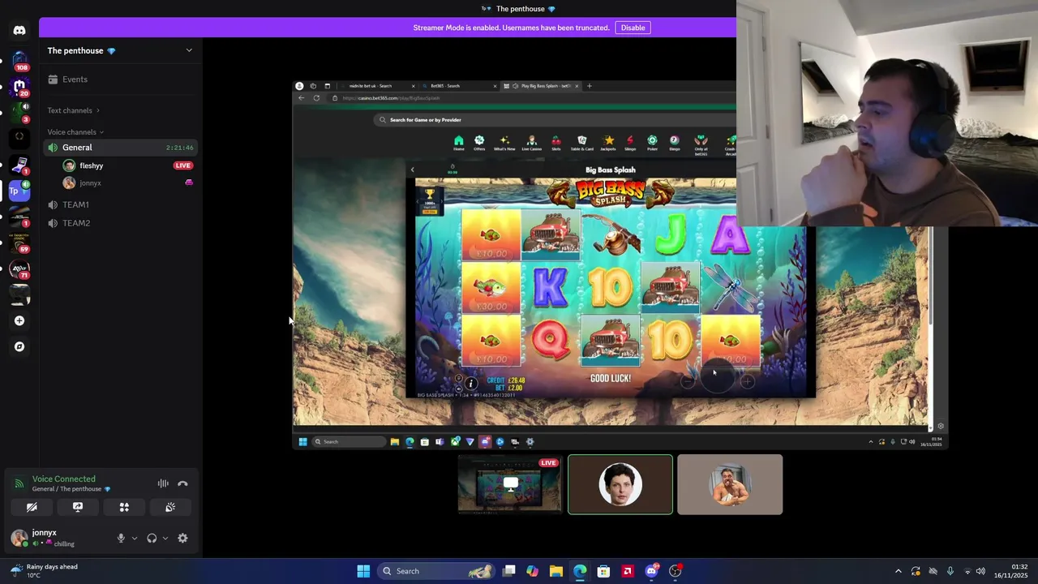
Task: Open Activities launcher icon in voice panel
Action: [124, 507]
